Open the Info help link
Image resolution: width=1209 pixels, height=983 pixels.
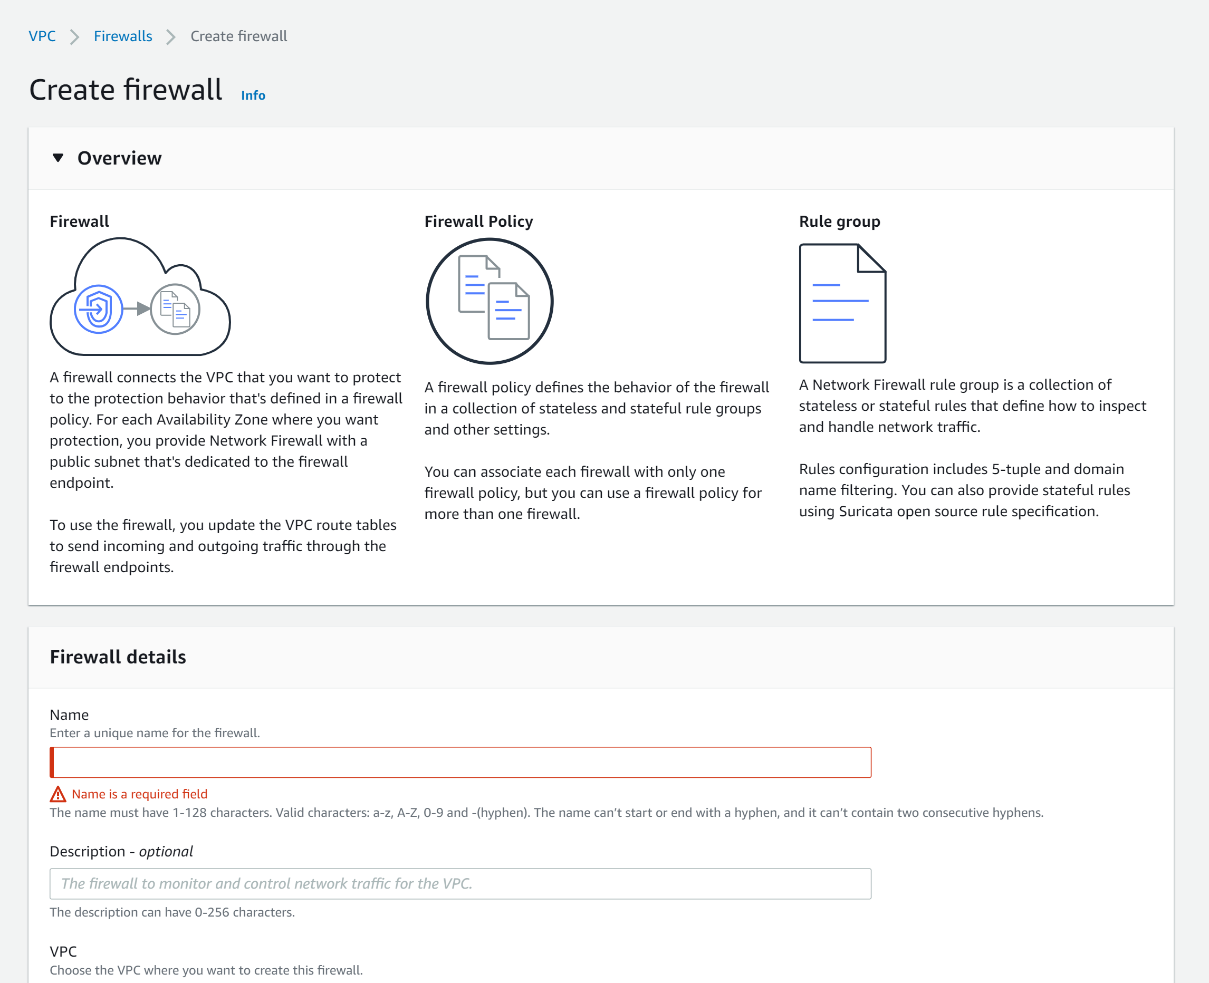pyautogui.click(x=253, y=95)
